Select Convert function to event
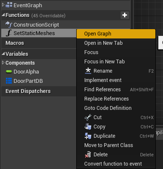This screenshot has height=169, width=163. point(116,164)
